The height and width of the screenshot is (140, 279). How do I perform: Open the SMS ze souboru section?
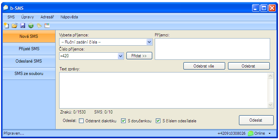pyautogui.click(x=29, y=74)
